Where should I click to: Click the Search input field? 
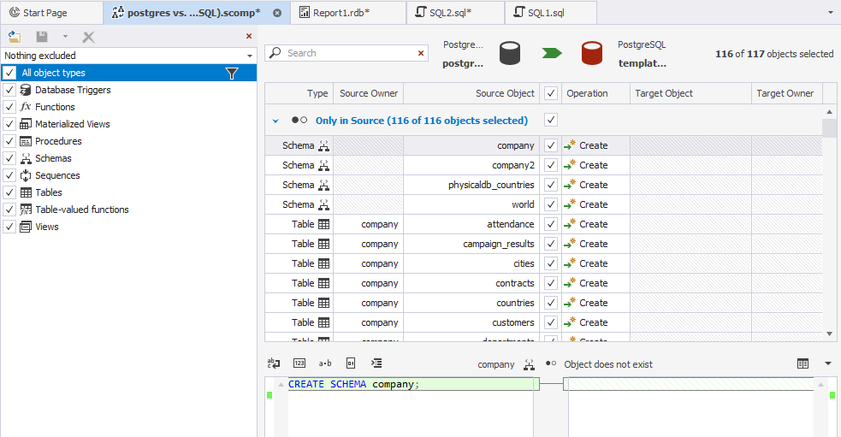pyautogui.click(x=346, y=53)
